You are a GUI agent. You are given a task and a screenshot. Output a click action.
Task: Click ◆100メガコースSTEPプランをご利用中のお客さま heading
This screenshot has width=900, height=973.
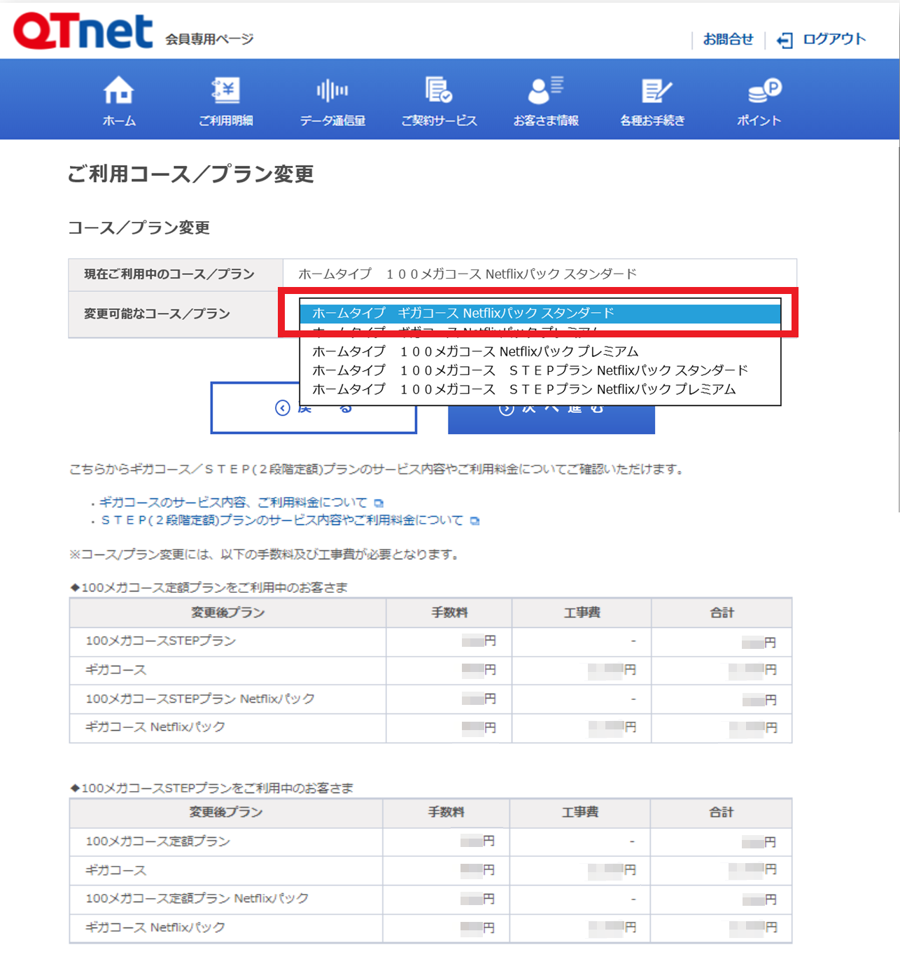click(x=211, y=788)
